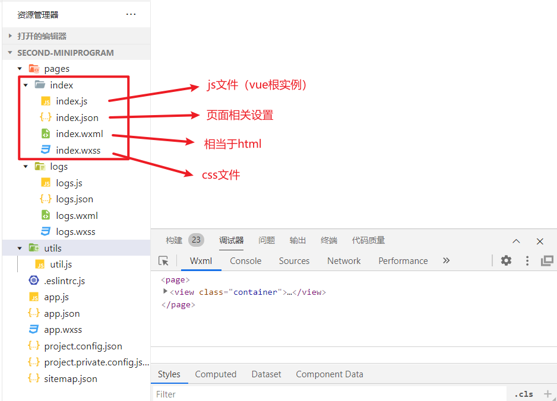Open the Computed styles tab

click(216, 374)
